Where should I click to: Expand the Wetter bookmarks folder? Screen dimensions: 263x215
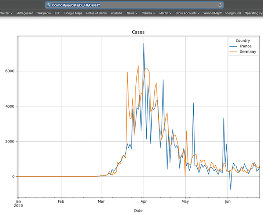(x=6, y=13)
